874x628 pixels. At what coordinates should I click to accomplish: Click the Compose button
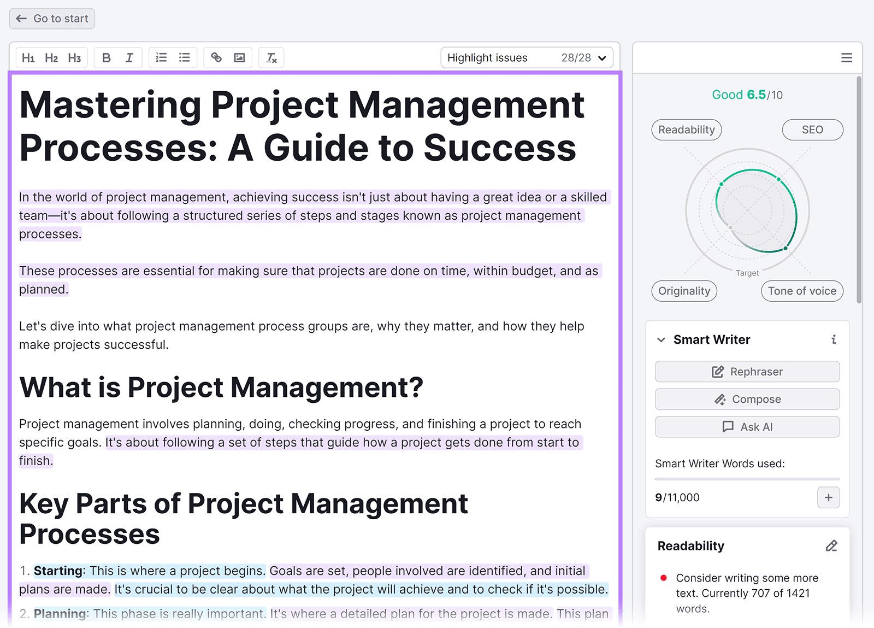747,400
